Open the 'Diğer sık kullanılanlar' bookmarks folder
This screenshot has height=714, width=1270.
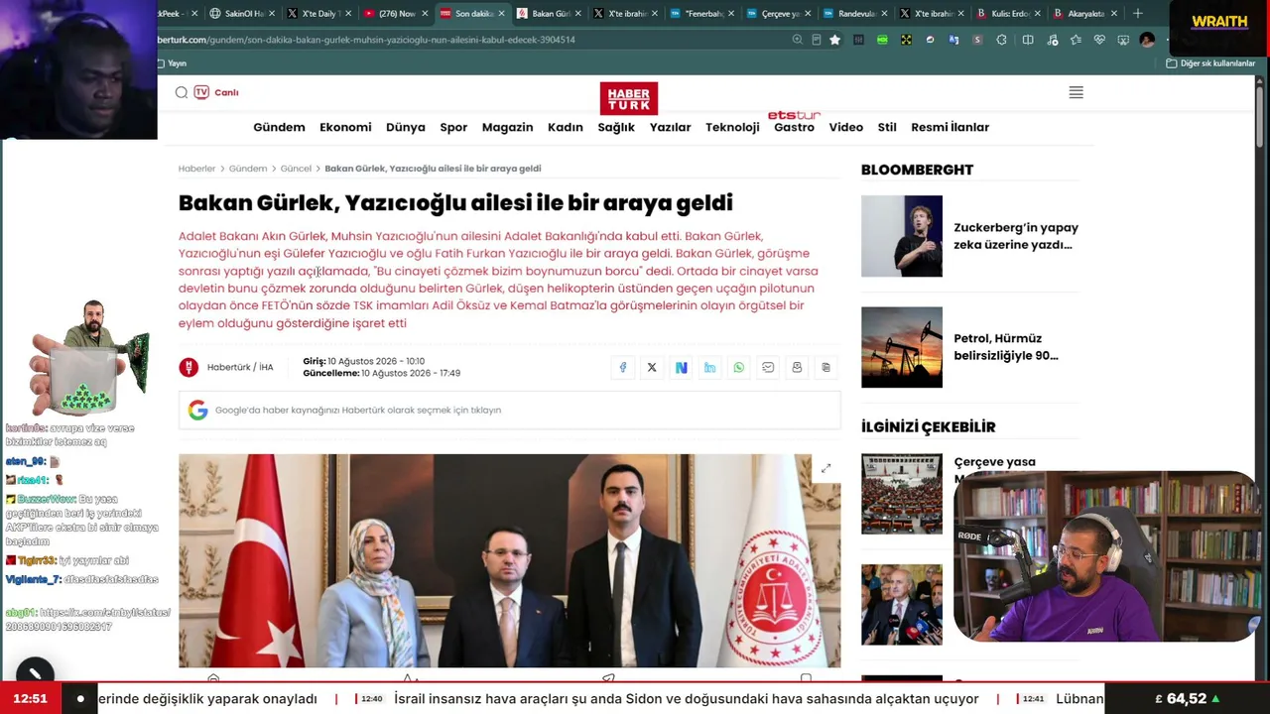1210,63
